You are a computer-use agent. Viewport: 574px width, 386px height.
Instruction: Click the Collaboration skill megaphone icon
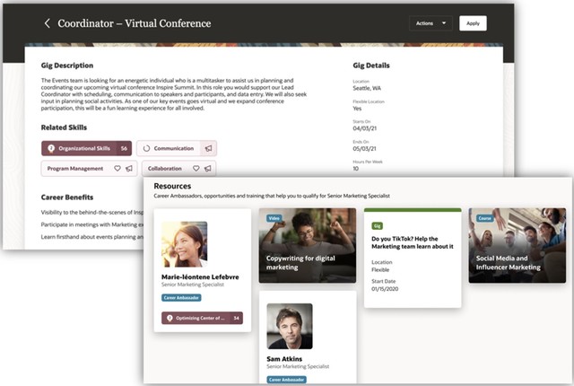tap(207, 168)
